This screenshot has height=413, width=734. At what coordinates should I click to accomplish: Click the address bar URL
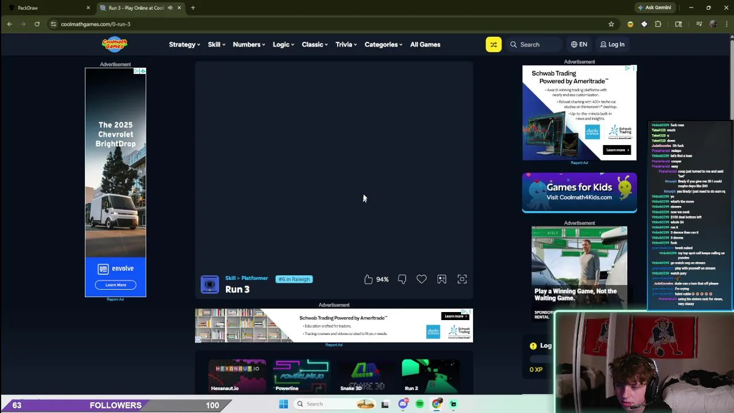95,24
